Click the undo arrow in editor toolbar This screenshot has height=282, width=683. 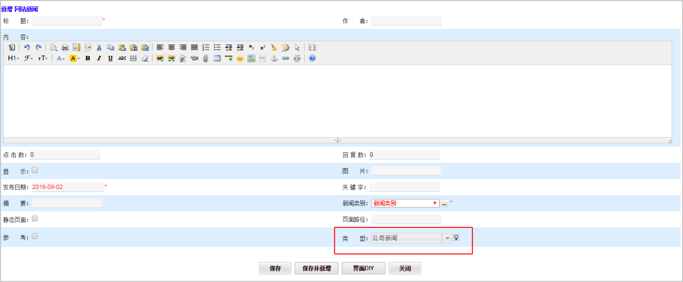(x=27, y=47)
